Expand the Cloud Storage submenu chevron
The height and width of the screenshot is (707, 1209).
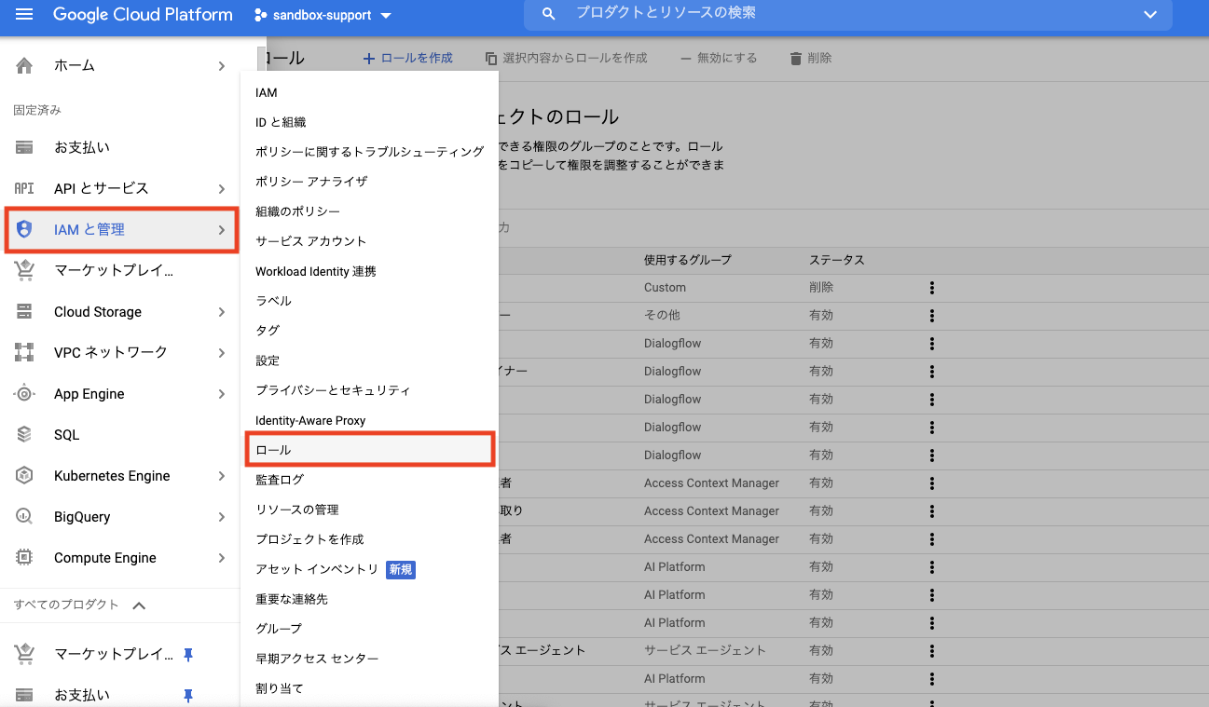tap(222, 311)
